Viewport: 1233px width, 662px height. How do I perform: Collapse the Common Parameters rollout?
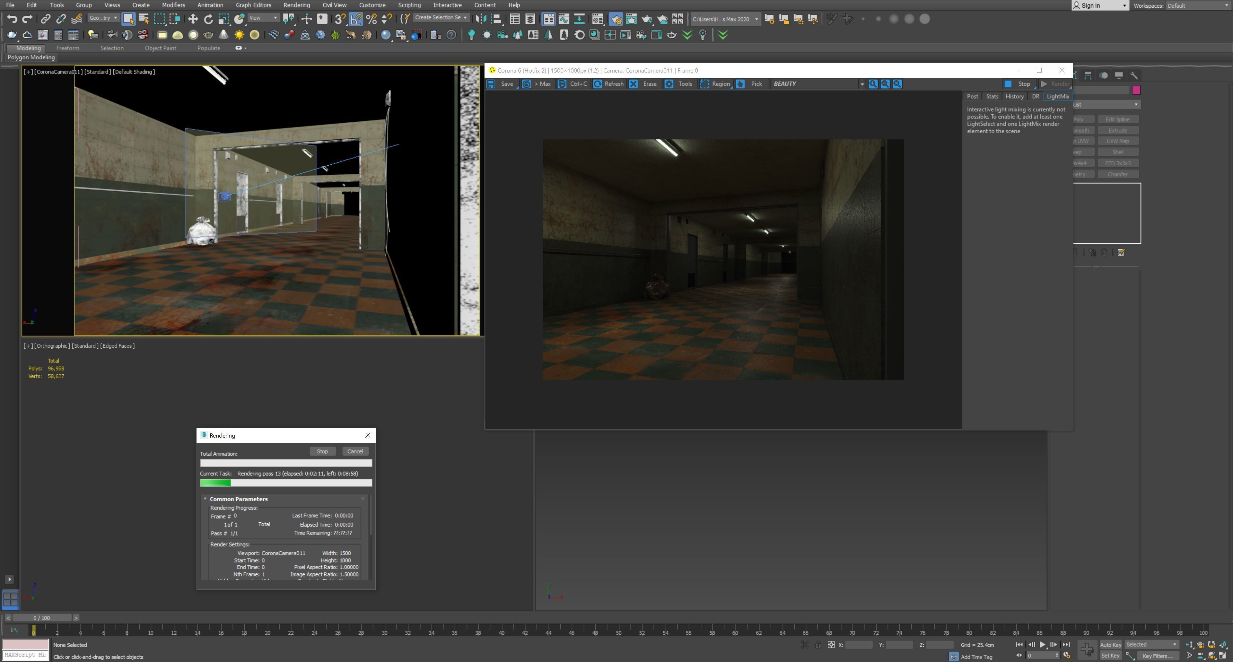(x=238, y=499)
